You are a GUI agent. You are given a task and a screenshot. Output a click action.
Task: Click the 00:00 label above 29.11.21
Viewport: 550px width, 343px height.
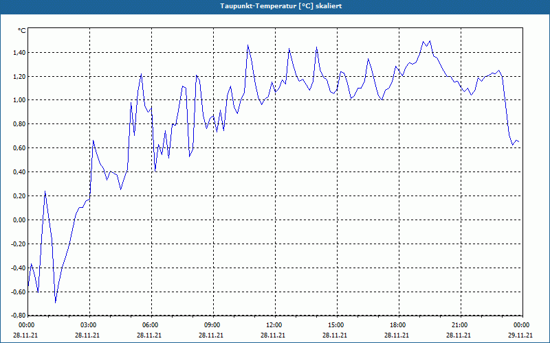click(522, 325)
